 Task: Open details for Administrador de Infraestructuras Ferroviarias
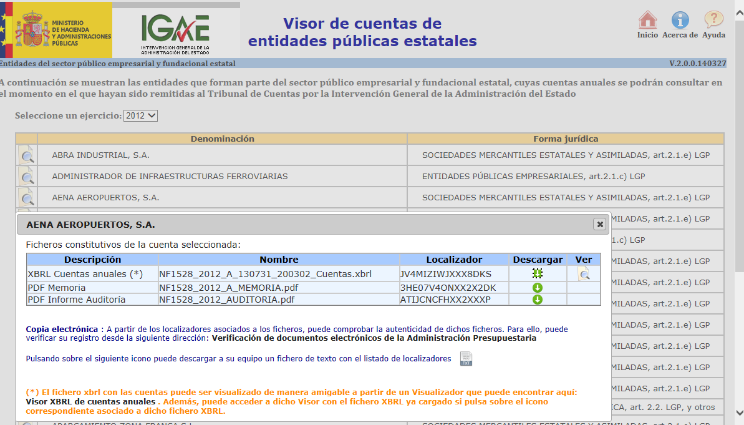click(x=27, y=177)
